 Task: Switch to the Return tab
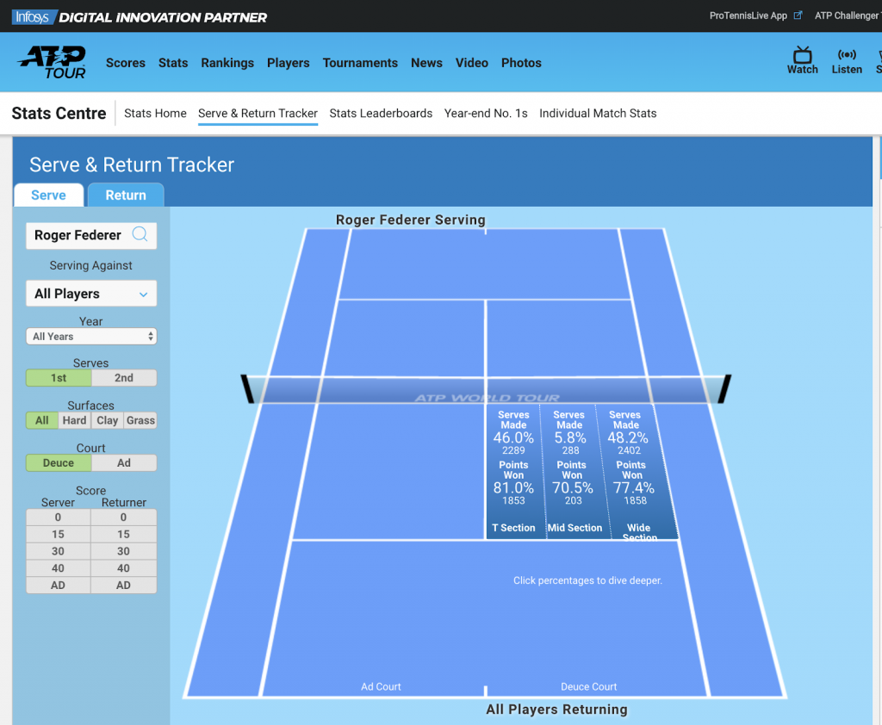point(126,195)
